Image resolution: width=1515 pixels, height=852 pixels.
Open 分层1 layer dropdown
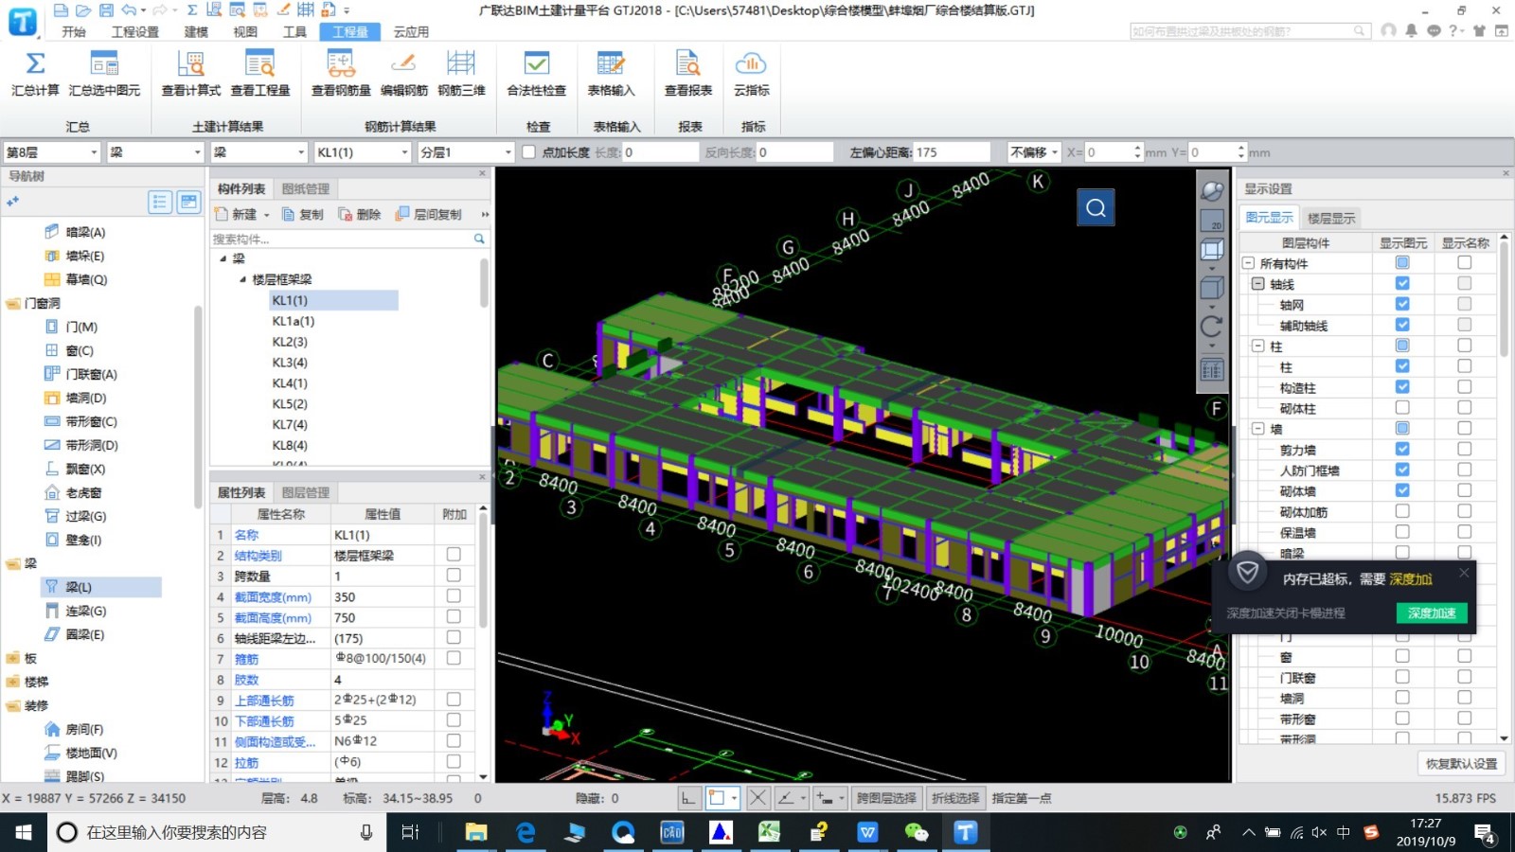[467, 152]
